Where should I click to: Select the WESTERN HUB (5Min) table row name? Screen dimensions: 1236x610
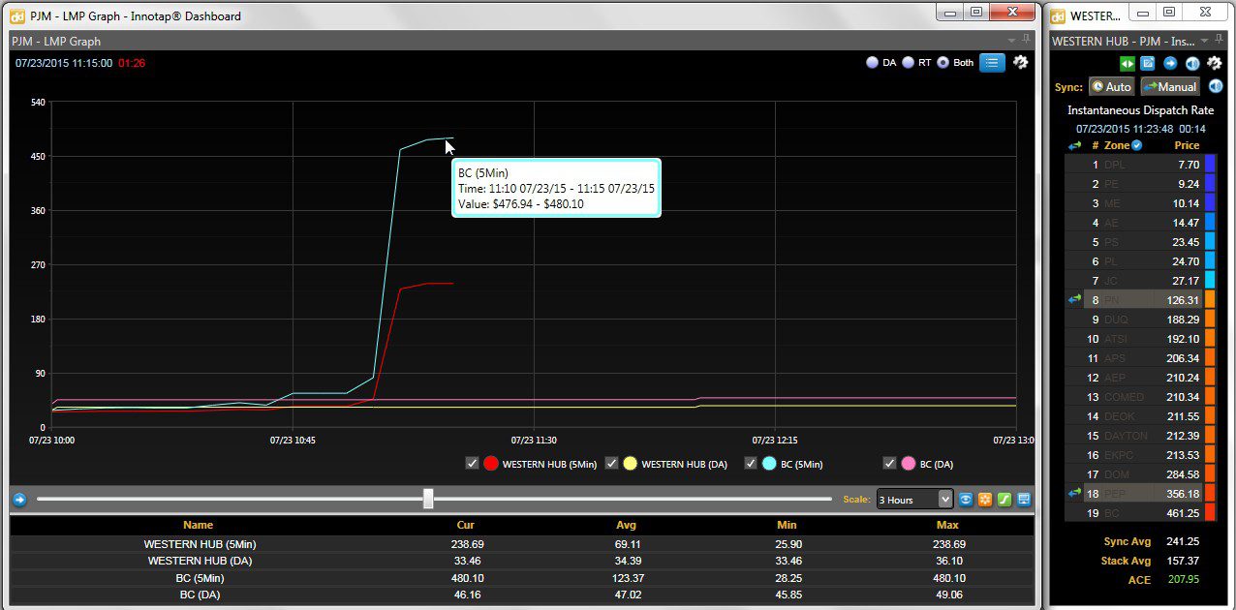tap(200, 544)
